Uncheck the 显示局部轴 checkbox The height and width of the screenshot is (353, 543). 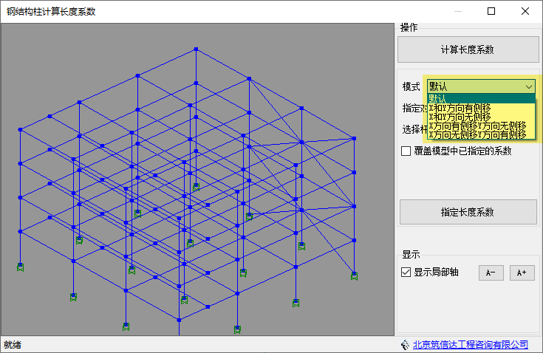point(406,272)
